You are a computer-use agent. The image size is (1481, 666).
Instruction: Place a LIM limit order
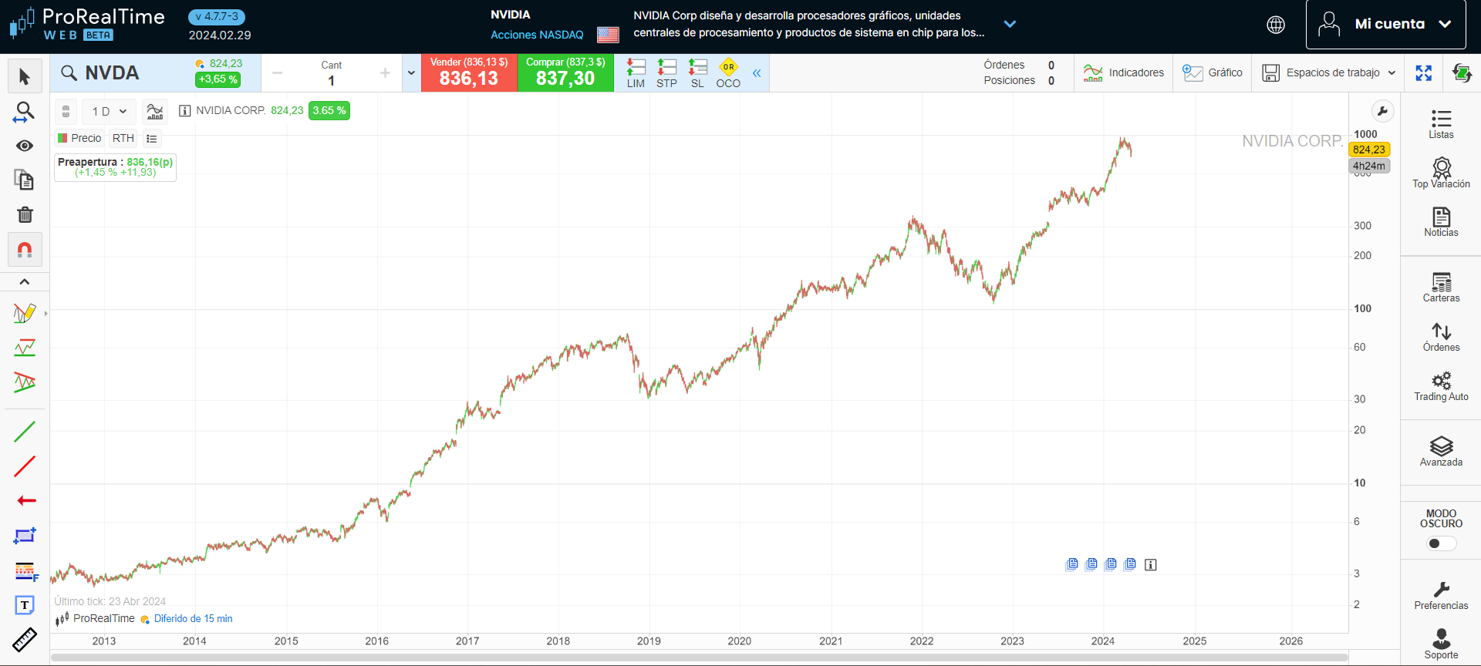click(636, 73)
